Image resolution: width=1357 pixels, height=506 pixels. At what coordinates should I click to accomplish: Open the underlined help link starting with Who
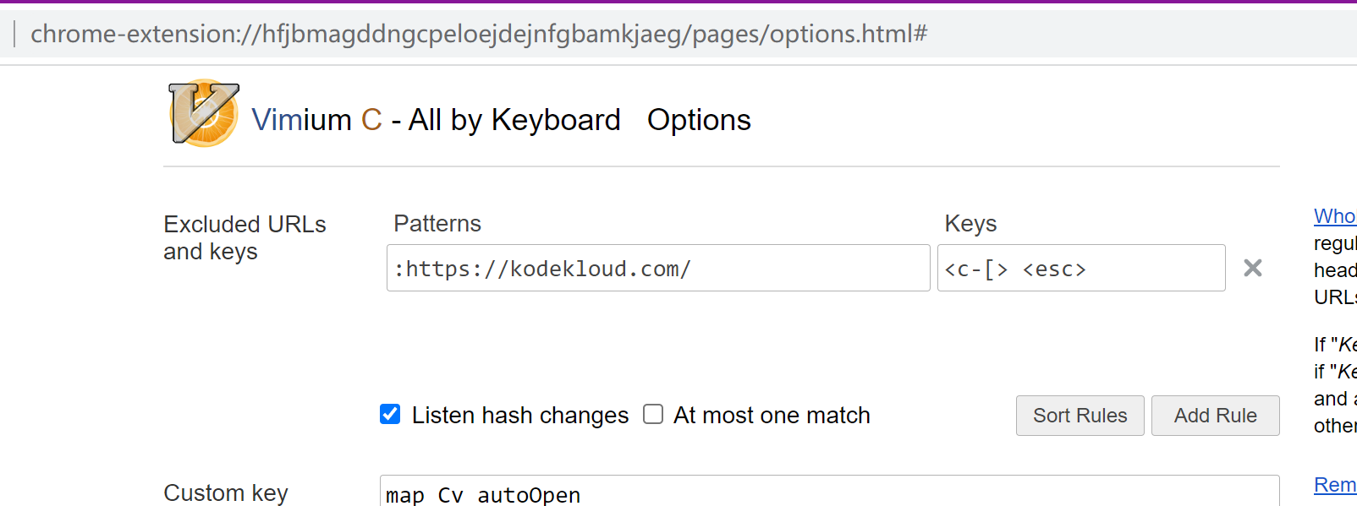tap(1334, 216)
